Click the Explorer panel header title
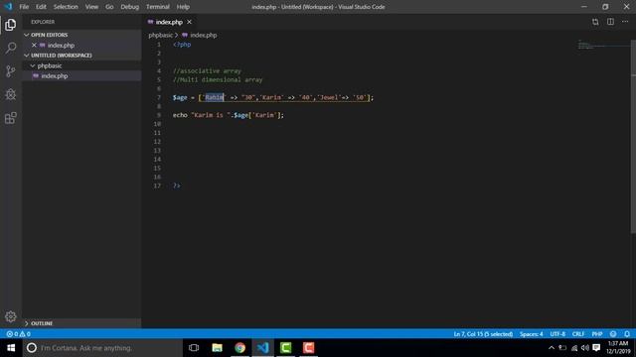Image resolution: width=636 pixels, height=357 pixels. (x=43, y=22)
